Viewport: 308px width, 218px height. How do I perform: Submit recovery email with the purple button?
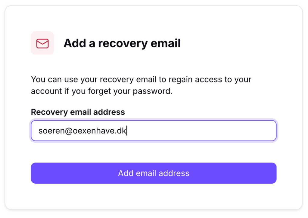154,173
